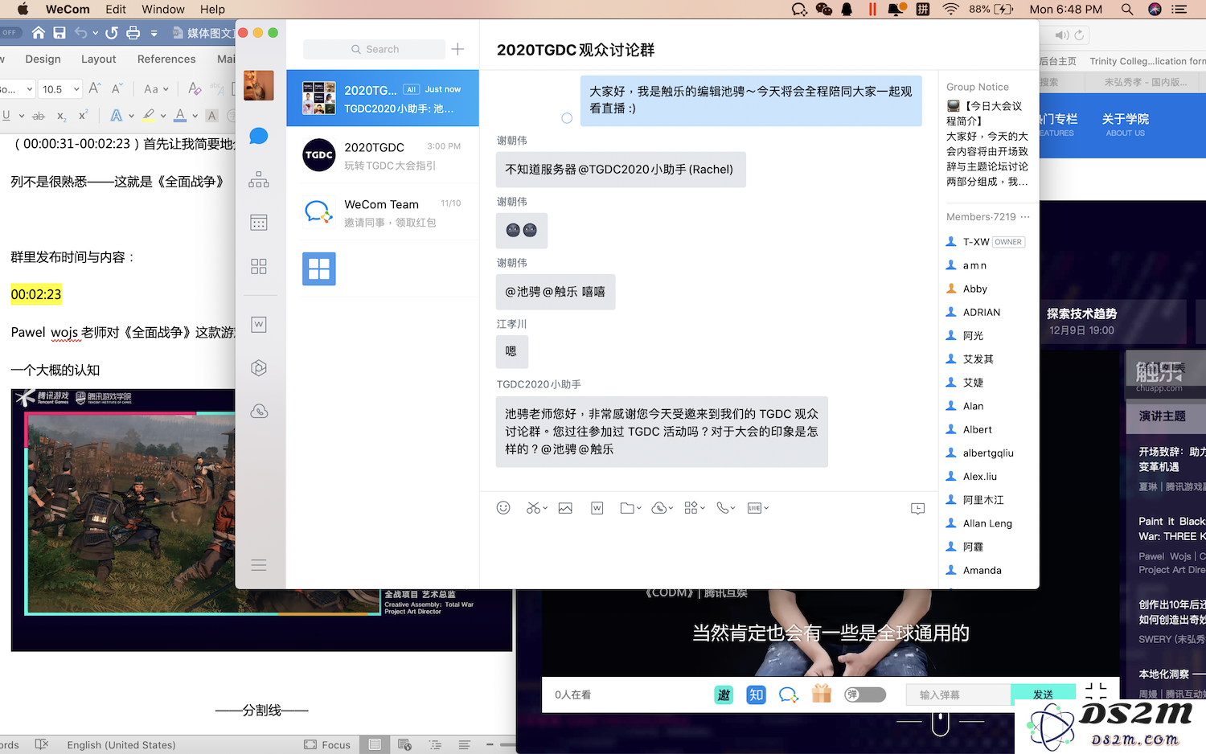Click the Members·7219 more options dots
Screen dimensions: 1206x754
pos(1025,217)
